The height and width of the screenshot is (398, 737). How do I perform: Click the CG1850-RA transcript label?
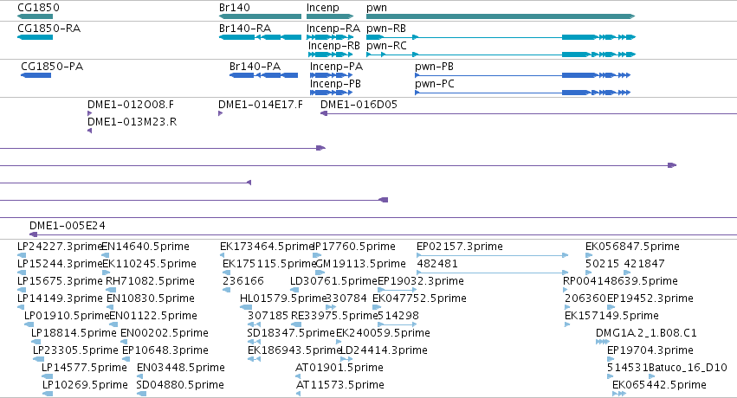pyautogui.click(x=48, y=29)
